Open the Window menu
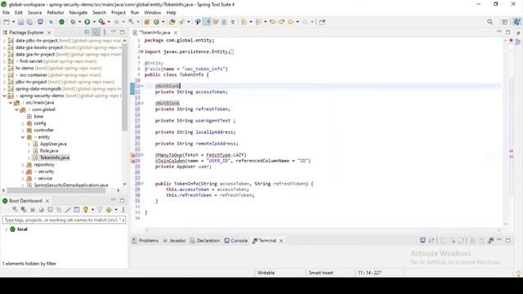Screen dimensions: 523x294 [x=153, y=13]
